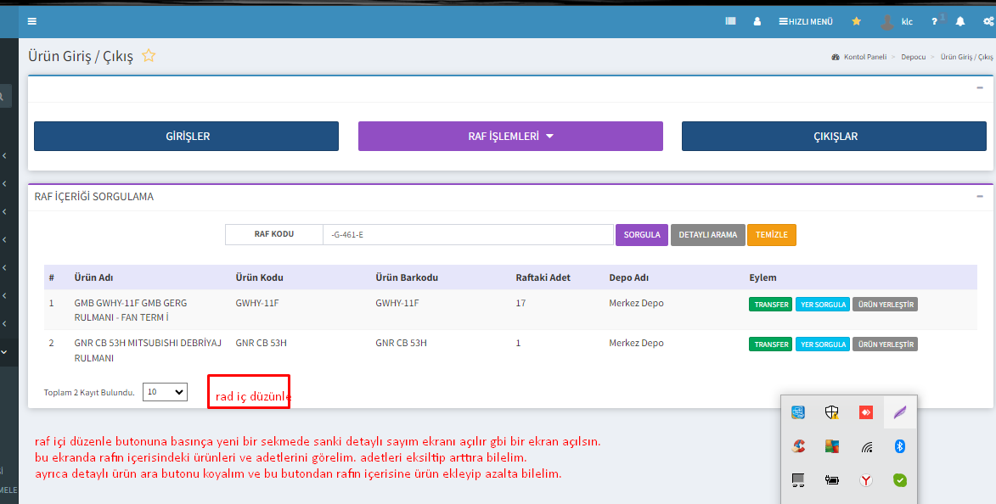Expand the RAF İŞLEMLERİ dropdown button
Image resolution: width=996 pixels, height=504 pixels.
pyautogui.click(x=510, y=136)
